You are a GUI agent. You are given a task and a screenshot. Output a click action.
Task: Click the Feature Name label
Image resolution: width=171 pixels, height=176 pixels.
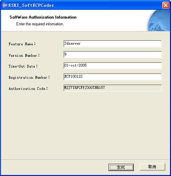(22, 44)
